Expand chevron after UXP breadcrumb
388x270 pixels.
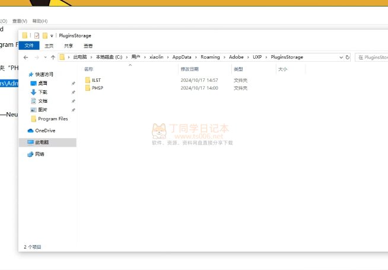(266, 57)
